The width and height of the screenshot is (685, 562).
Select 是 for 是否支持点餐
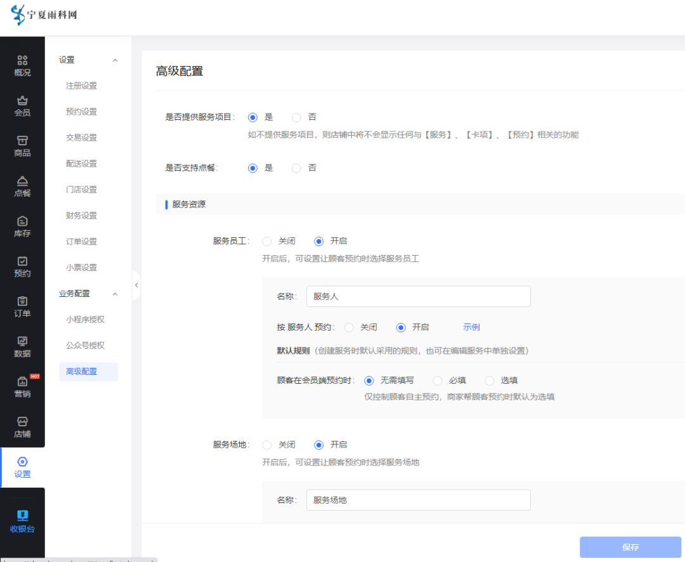click(x=252, y=168)
